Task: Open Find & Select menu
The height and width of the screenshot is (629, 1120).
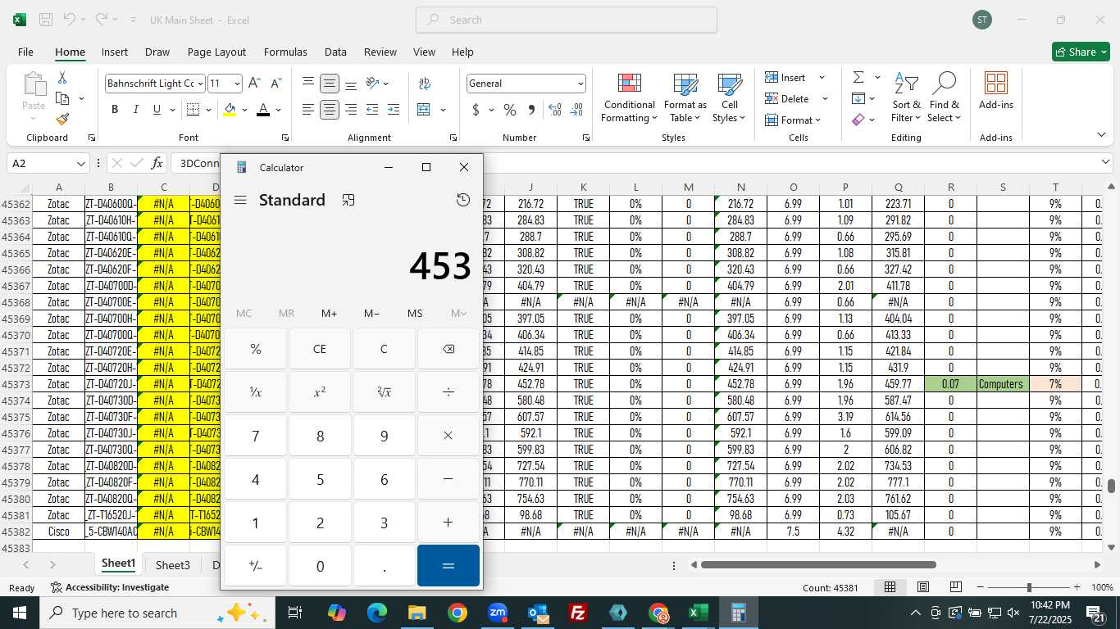Action: [x=945, y=98]
